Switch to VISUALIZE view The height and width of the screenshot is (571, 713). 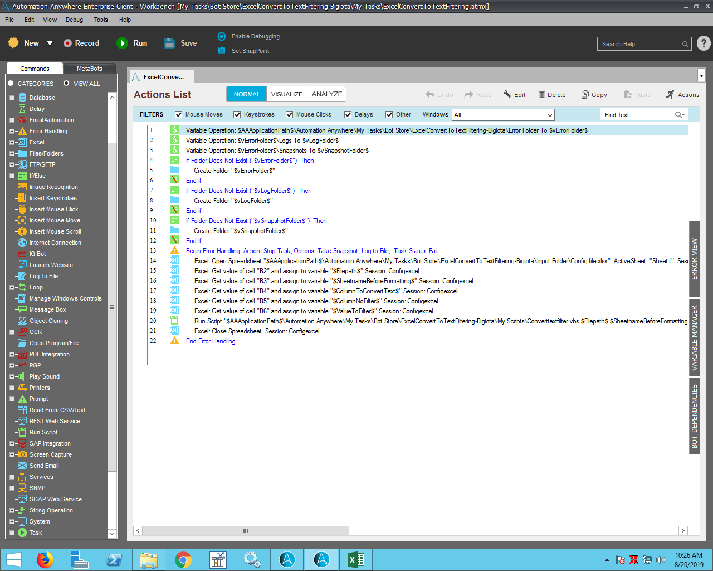[x=287, y=94]
